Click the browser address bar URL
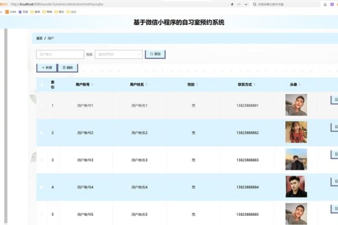 [57, 4]
